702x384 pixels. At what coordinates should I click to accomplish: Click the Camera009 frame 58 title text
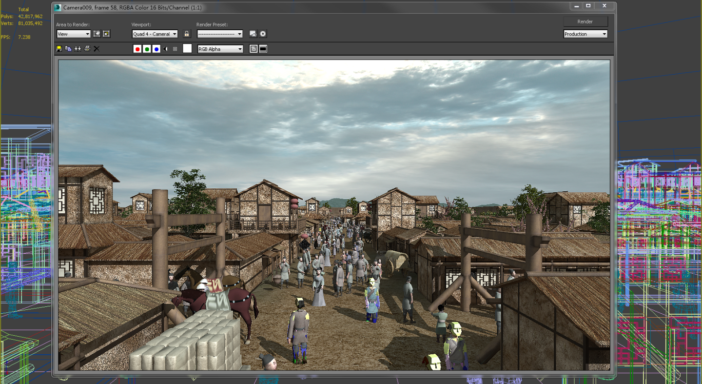[x=133, y=8]
